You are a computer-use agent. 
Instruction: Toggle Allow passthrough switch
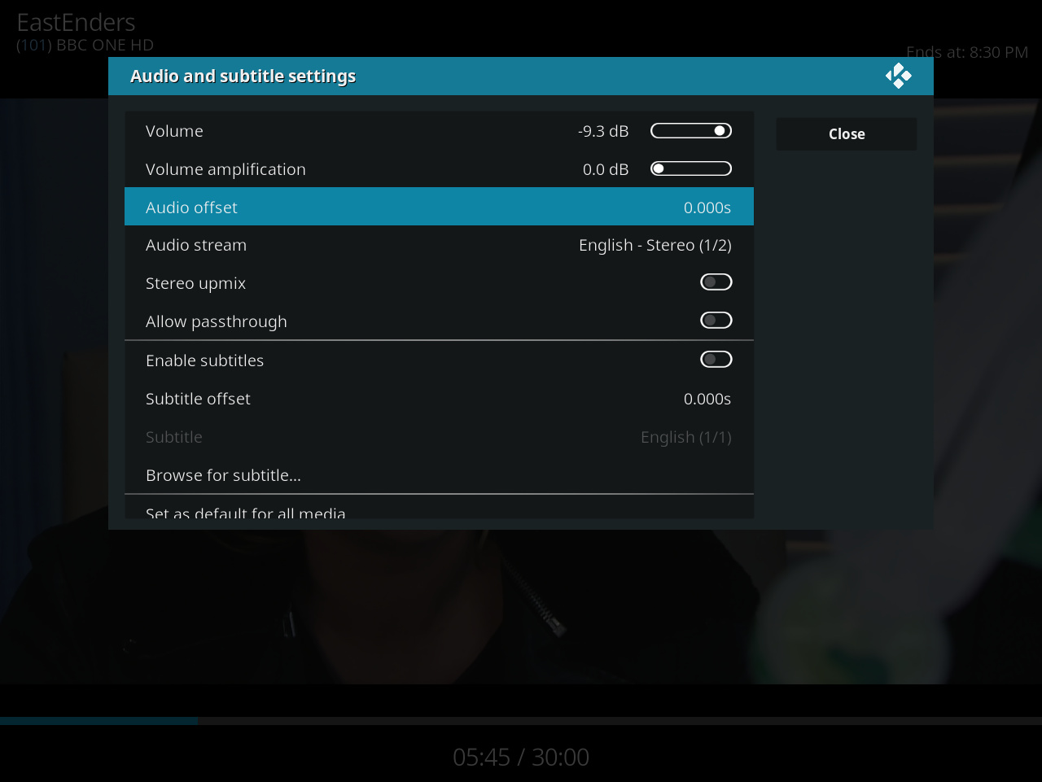click(x=716, y=321)
